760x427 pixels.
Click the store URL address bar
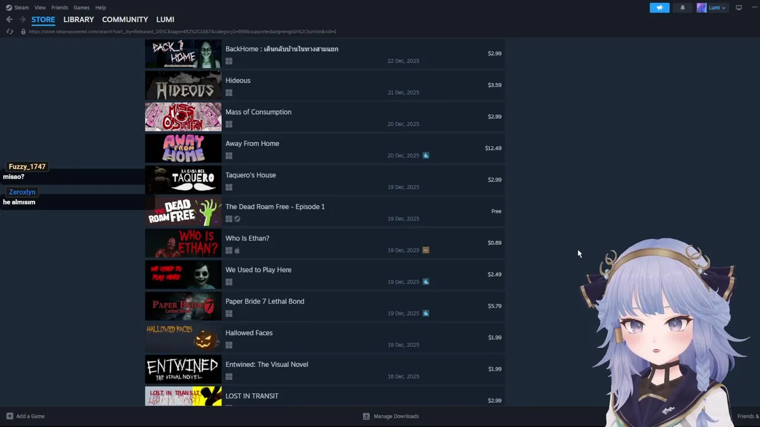[x=182, y=31]
